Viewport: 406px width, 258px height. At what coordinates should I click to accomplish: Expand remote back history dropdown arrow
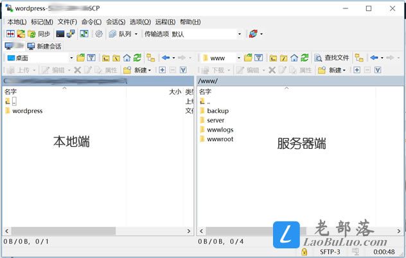tap(382, 58)
